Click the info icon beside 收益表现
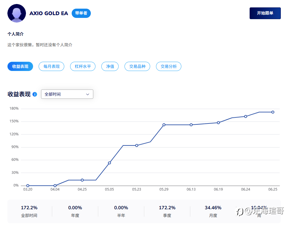This screenshot has width=287, height=225. (35, 94)
